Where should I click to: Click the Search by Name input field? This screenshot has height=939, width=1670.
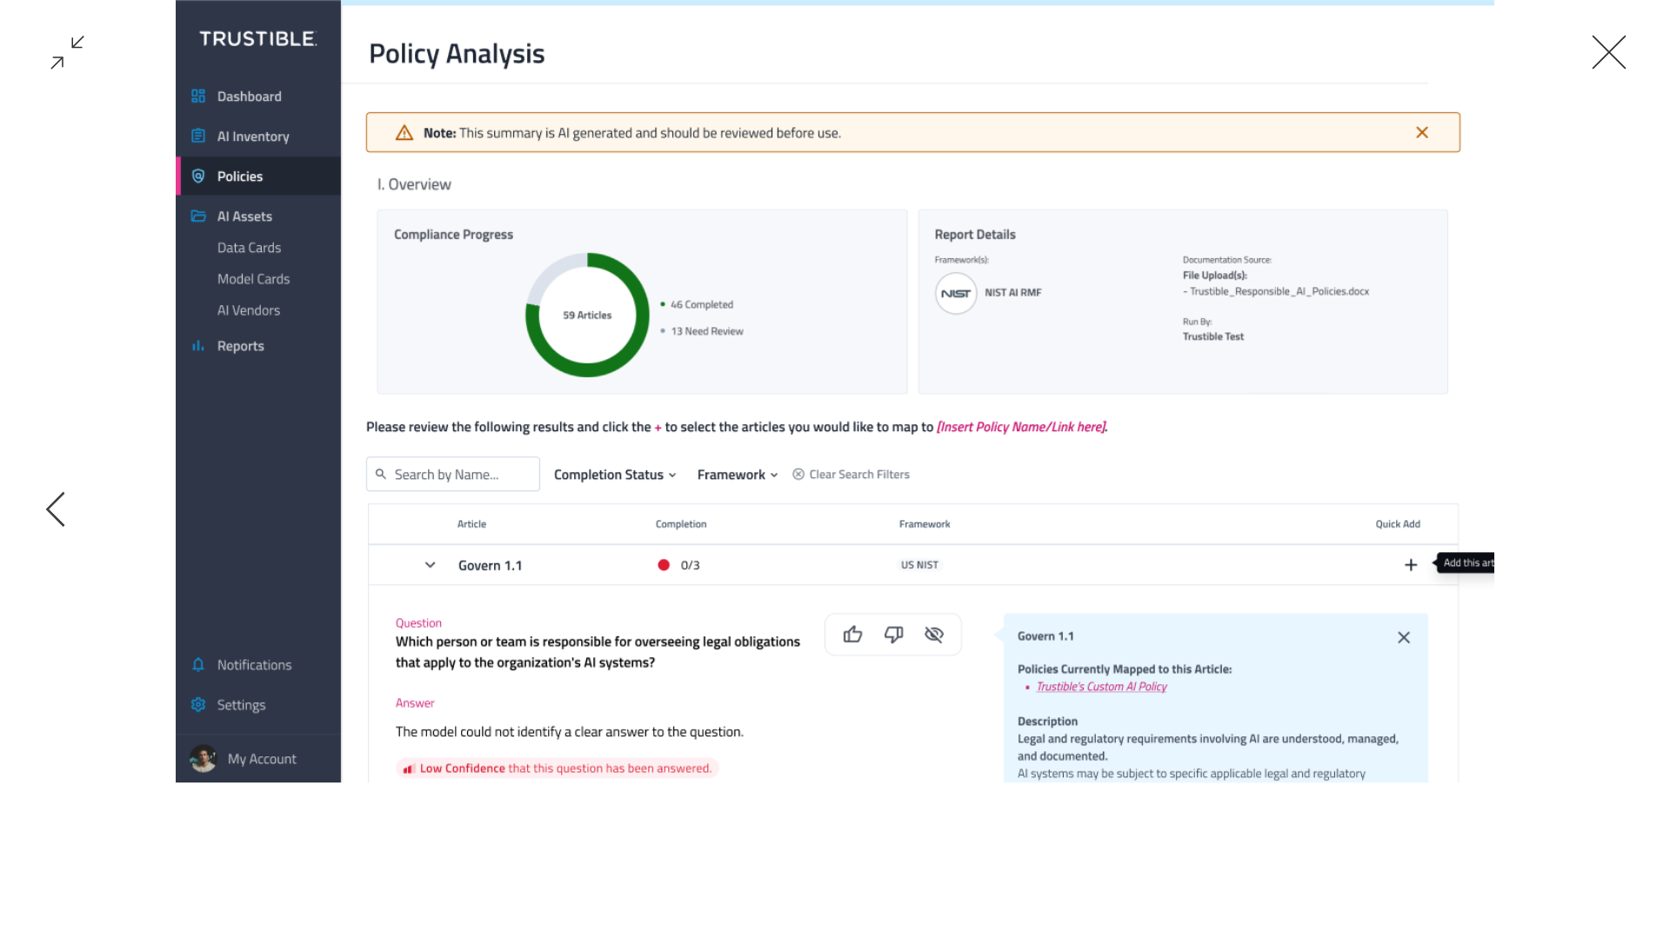(x=452, y=474)
